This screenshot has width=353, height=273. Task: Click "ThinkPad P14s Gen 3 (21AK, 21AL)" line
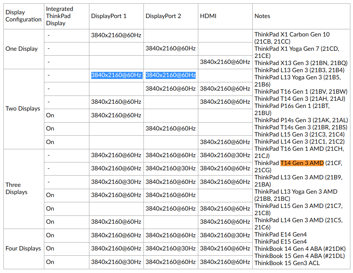coord(301,120)
